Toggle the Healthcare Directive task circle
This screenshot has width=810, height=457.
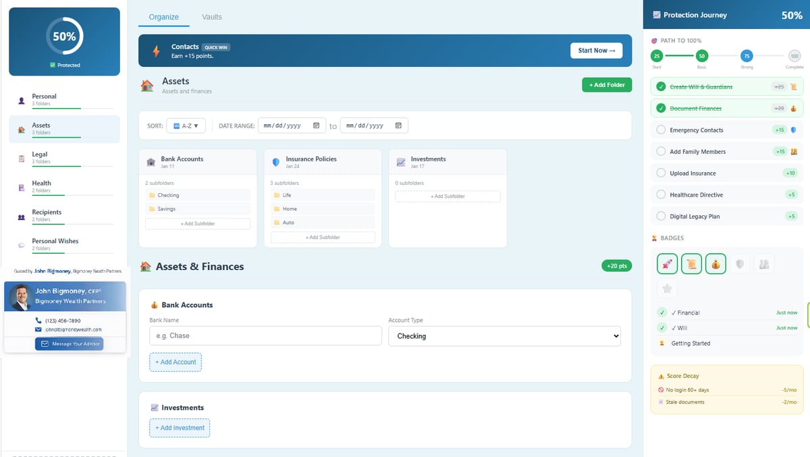pyautogui.click(x=661, y=194)
